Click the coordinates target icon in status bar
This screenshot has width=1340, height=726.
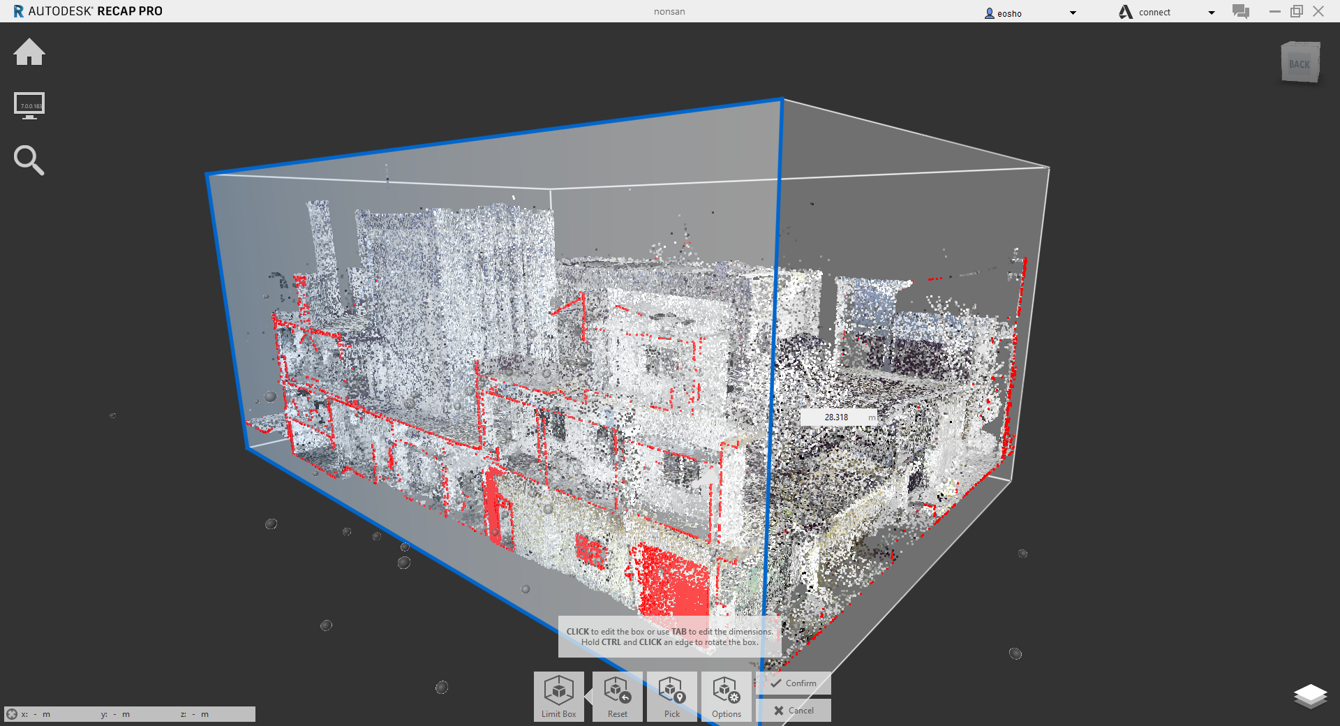tap(12, 714)
